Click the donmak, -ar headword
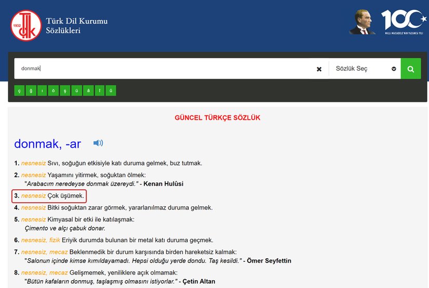 click(x=48, y=144)
